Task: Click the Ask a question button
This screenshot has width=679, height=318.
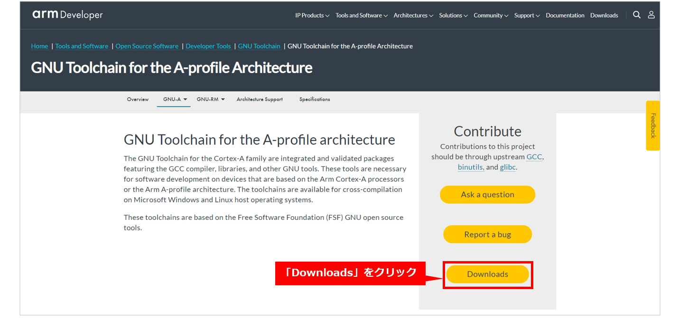Action: tap(487, 195)
